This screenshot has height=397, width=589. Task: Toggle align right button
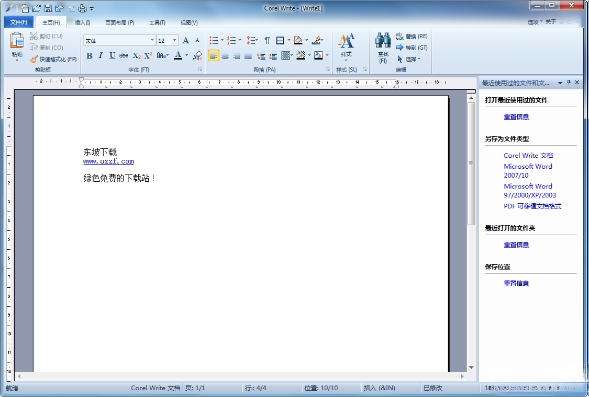[237, 56]
